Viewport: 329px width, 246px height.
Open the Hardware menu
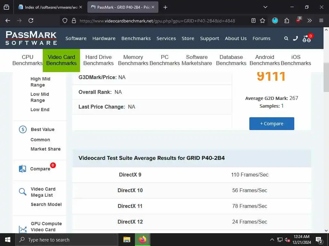[x=104, y=38]
